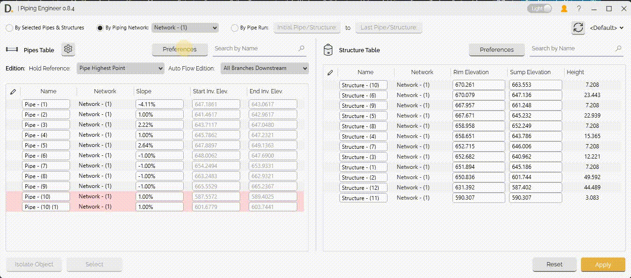Open Pipes Table settings gear
Viewport: 631px width, 278px height.
68,49
